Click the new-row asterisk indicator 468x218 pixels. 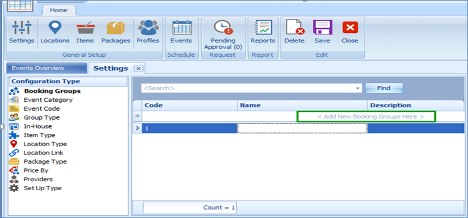point(137,116)
